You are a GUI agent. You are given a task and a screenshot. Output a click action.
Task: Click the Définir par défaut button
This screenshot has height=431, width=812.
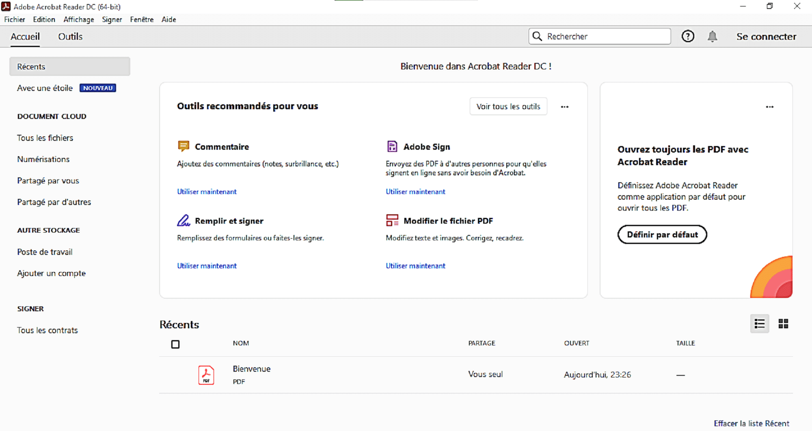coord(662,235)
